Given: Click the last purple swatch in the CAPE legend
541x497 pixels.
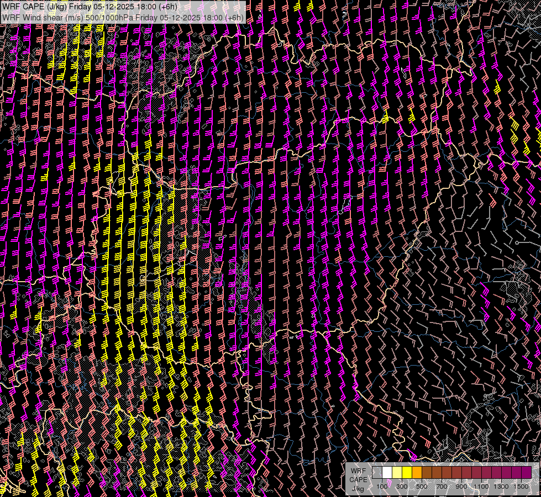Looking at the screenshot, I should click(526, 473).
